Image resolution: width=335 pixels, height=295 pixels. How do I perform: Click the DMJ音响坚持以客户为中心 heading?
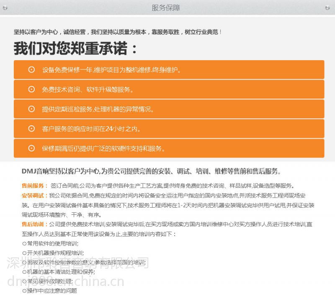pos(151,171)
